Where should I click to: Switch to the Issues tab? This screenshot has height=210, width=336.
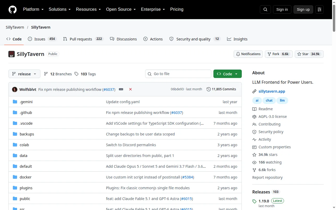pyautogui.click(x=42, y=39)
